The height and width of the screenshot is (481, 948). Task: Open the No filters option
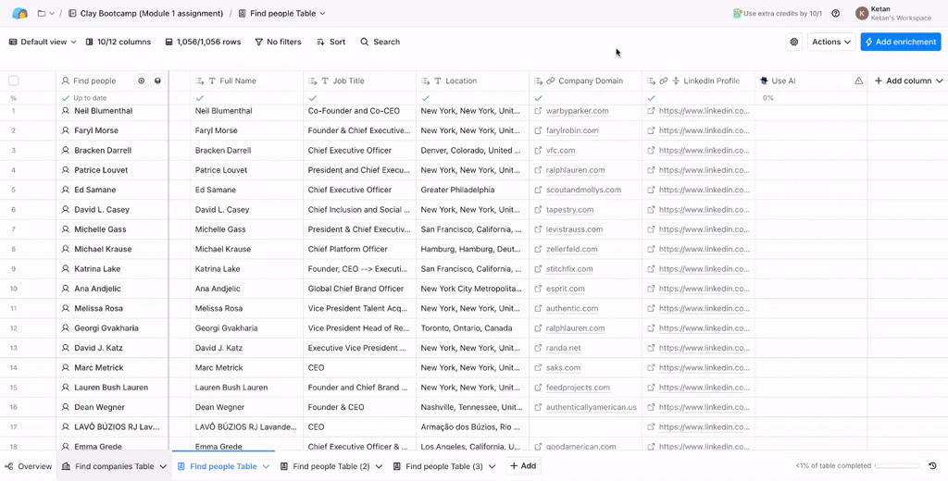click(278, 42)
